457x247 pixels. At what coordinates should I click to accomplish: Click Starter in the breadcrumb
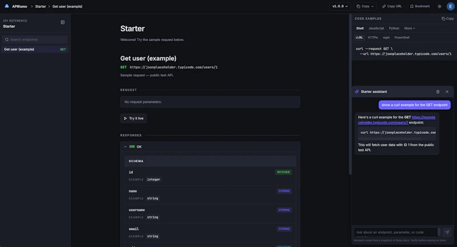click(x=41, y=6)
